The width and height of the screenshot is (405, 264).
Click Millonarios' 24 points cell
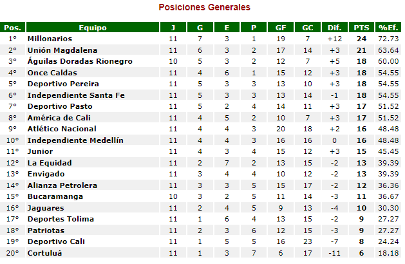[362, 39]
